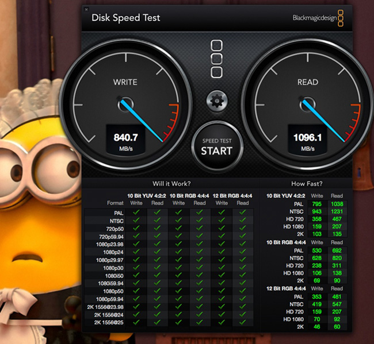The image size is (374, 344).
Task: Click 2K 1556@24 10 Bit YUV Read checkmark
Action: [157, 314]
